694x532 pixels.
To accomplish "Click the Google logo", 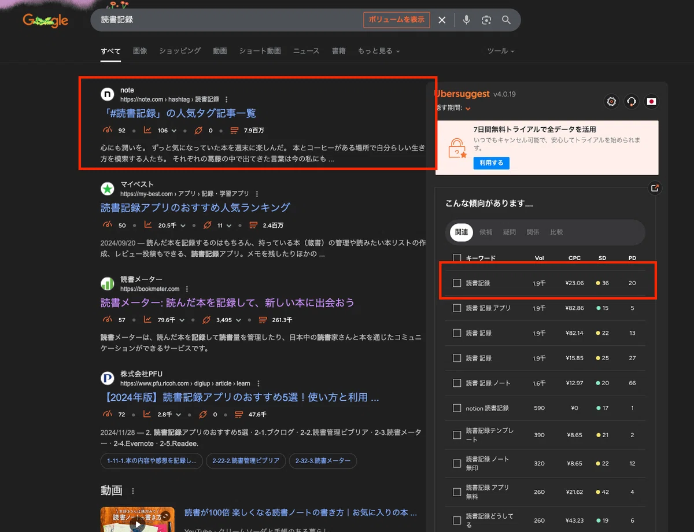I will (45, 21).
